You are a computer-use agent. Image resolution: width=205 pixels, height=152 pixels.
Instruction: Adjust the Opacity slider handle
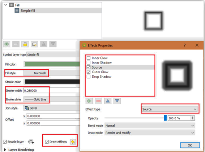(x=165, y=118)
